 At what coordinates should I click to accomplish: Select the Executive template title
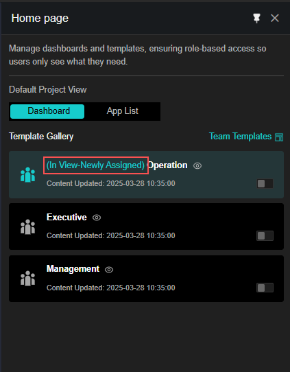(x=67, y=218)
